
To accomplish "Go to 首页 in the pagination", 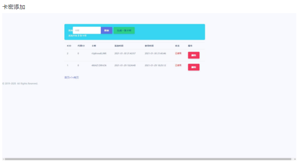I will tap(67, 77).
